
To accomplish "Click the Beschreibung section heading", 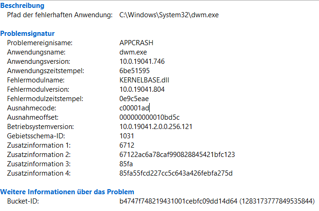I will click(22, 6).
